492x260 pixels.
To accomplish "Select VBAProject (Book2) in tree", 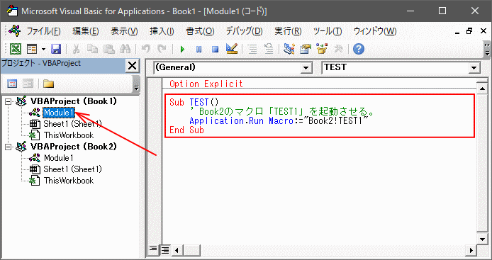I will 74,147.
